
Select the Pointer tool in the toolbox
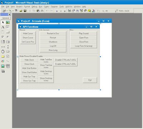click(x=3, y=22)
